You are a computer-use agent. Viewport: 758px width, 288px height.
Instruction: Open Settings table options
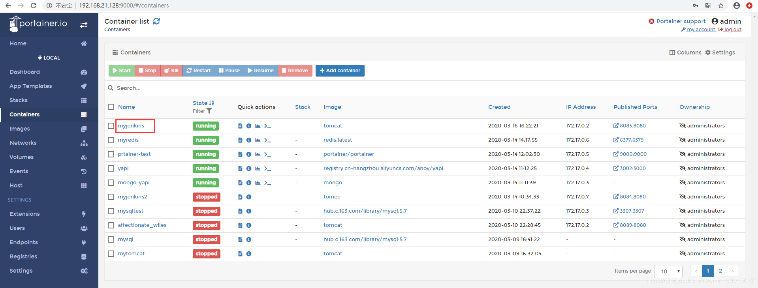tap(720, 52)
